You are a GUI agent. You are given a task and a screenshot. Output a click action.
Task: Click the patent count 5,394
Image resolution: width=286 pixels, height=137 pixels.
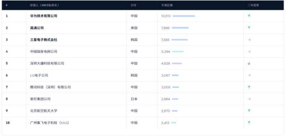coord(166,52)
